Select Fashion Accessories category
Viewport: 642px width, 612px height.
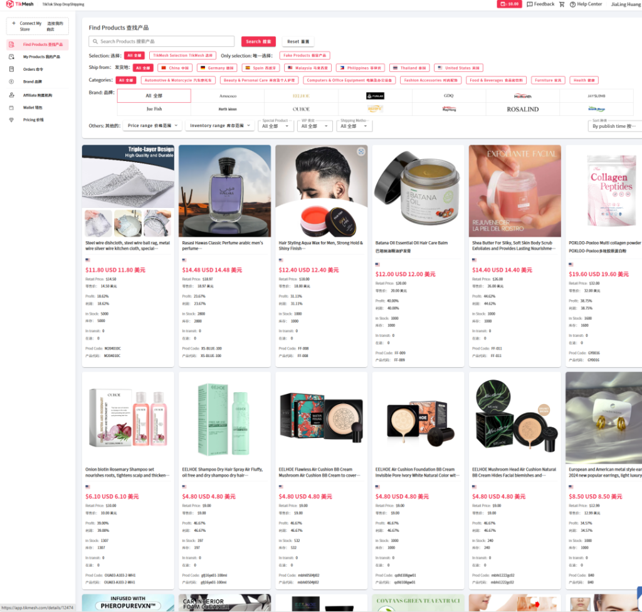(431, 80)
